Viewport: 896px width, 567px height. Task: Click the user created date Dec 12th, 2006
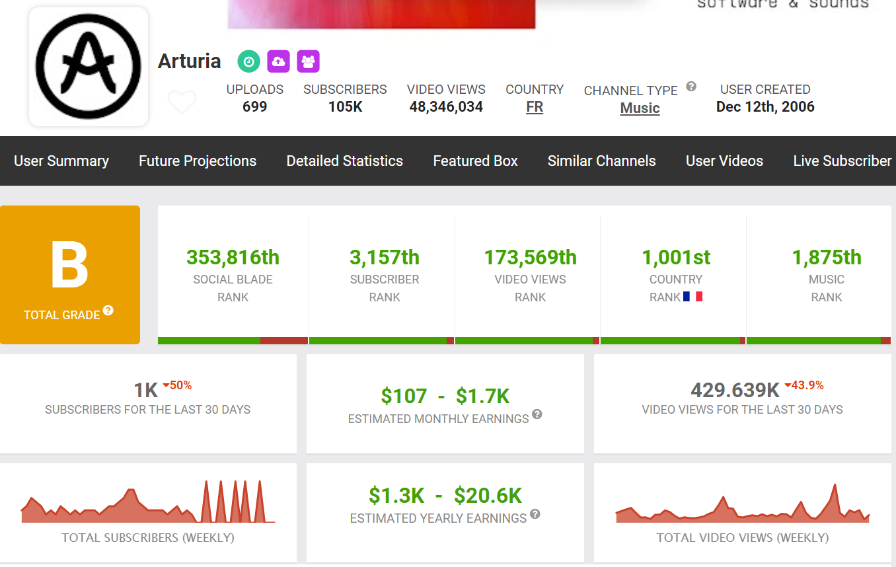[x=765, y=107]
